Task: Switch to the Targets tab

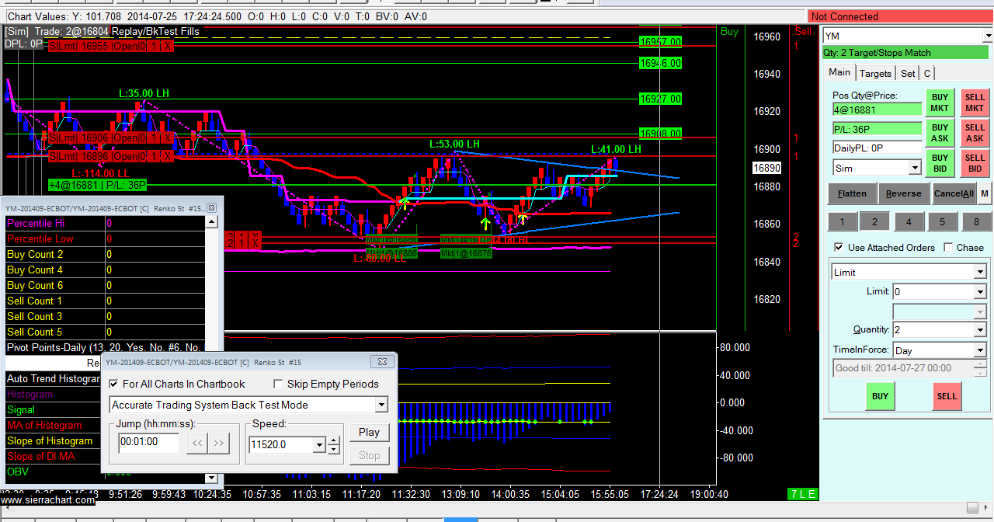Action: (x=875, y=73)
